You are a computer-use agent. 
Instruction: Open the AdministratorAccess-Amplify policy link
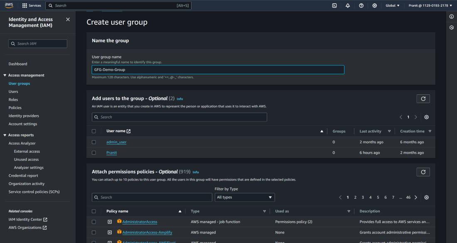[147, 233]
